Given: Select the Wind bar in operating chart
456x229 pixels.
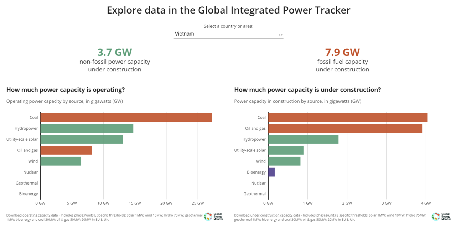Looking at the screenshot, I should point(61,161).
